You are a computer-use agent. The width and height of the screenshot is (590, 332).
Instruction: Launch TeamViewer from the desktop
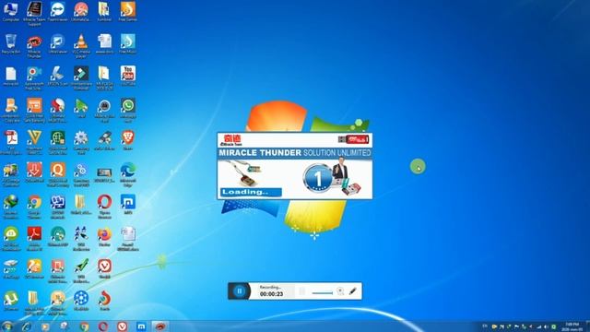[57, 11]
